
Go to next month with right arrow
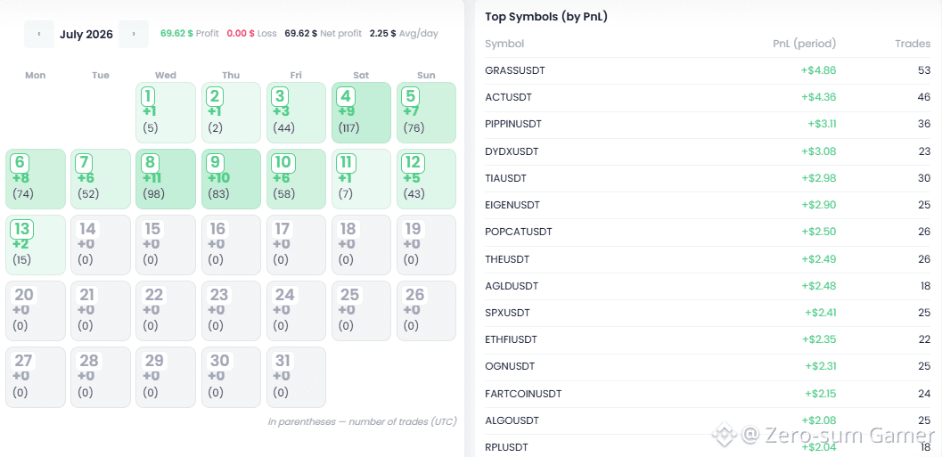coord(134,34)
